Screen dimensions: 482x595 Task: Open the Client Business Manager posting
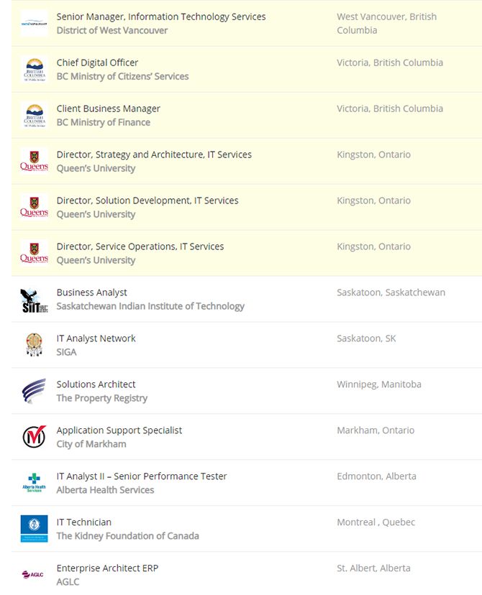108,109
